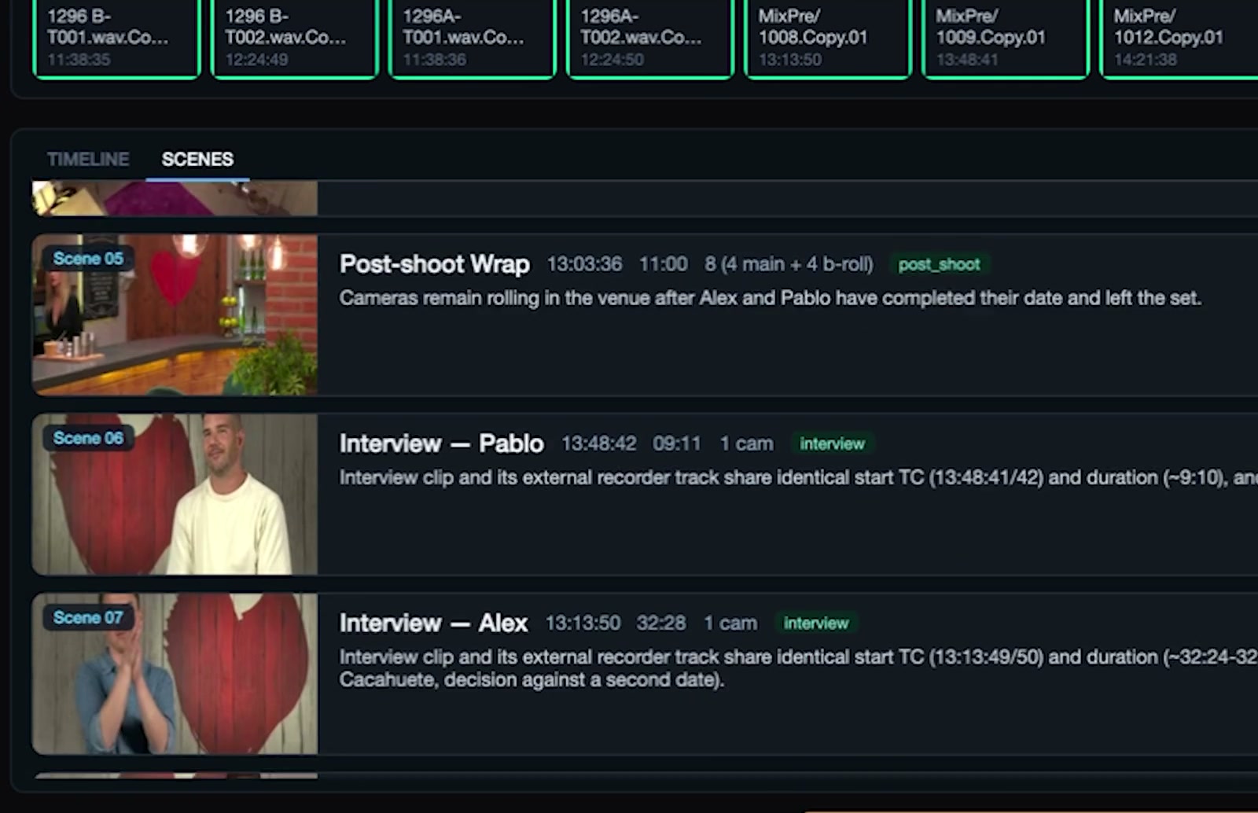Click the 'Cacahuete, decision against a second date' text
Screen dimensions: 1258x813
pos(532,679)
